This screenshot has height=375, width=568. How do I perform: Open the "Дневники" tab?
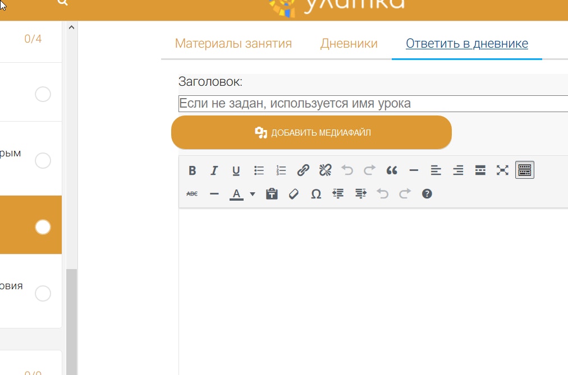pos(349,44)
